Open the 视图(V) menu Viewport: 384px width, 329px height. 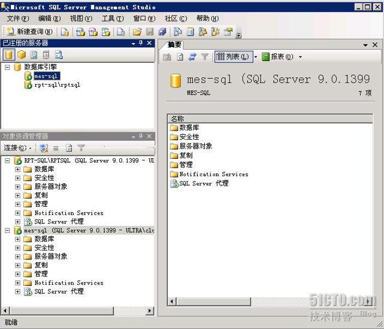coord(81,19)
